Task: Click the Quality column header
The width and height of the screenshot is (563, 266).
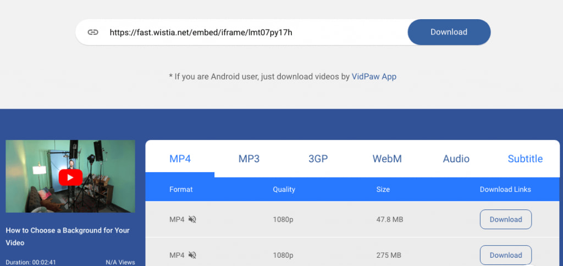Action: coord(284,189)
